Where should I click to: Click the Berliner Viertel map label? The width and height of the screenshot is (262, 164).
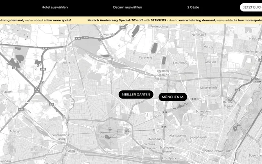[228, 104]
